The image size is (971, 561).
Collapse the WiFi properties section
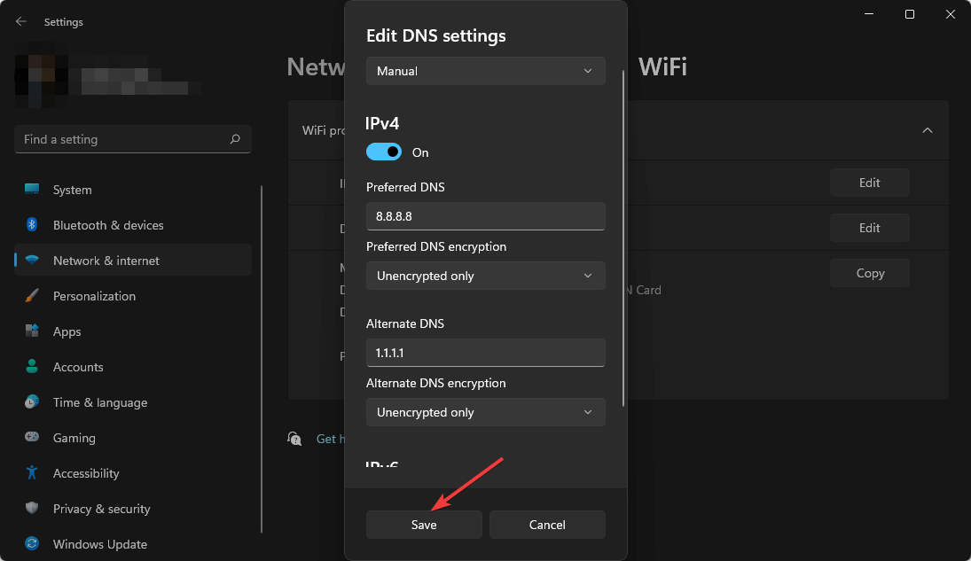coord(928,129)
